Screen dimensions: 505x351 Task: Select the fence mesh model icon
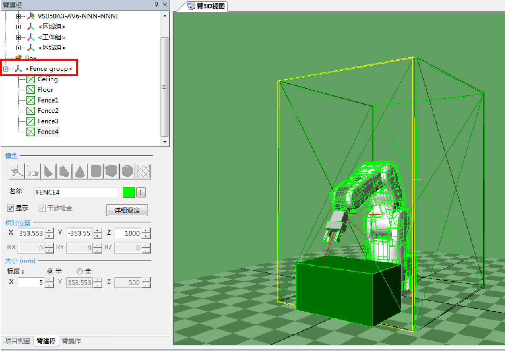144,172
